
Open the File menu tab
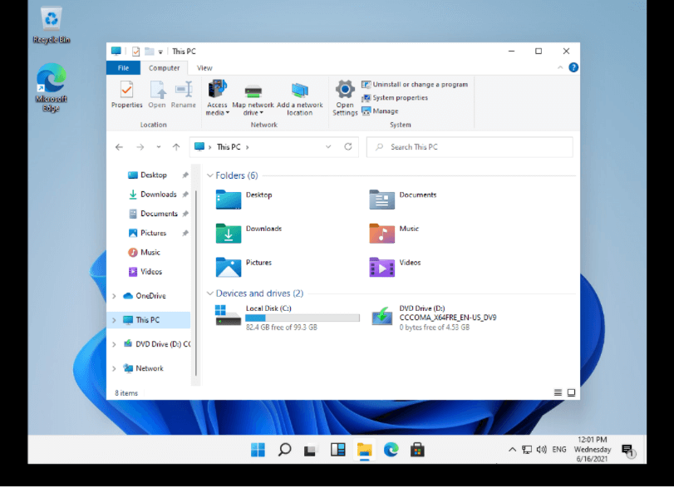click(123, 67)
